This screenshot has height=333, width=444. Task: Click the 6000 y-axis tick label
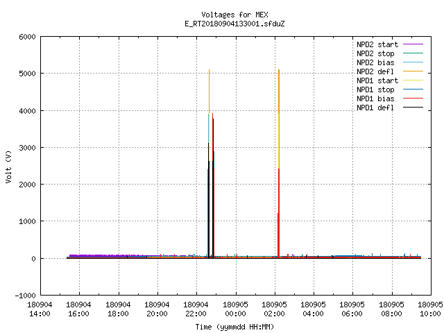[28, 37]
